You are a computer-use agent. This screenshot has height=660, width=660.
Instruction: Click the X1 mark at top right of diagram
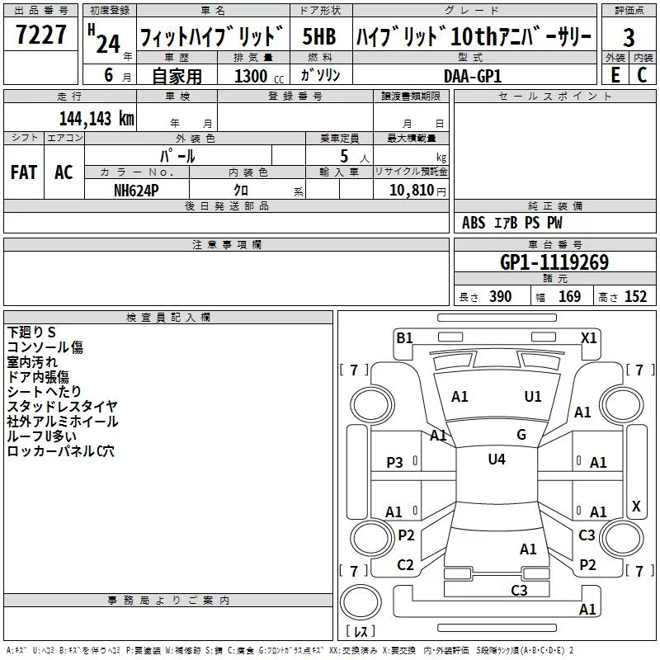(588, 337)
